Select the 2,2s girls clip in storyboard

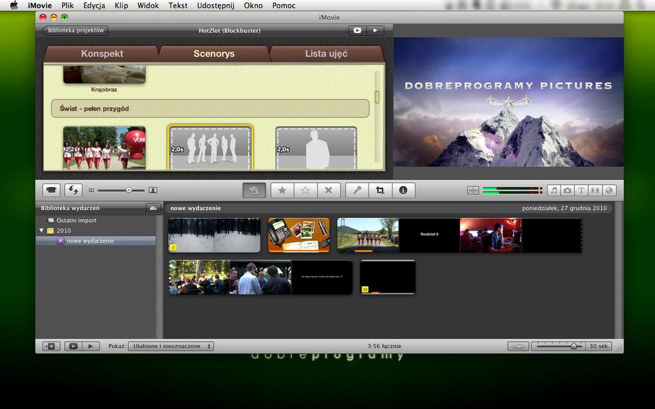[104, 148]
